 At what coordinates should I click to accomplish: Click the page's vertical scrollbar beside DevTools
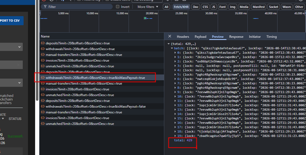37,50
